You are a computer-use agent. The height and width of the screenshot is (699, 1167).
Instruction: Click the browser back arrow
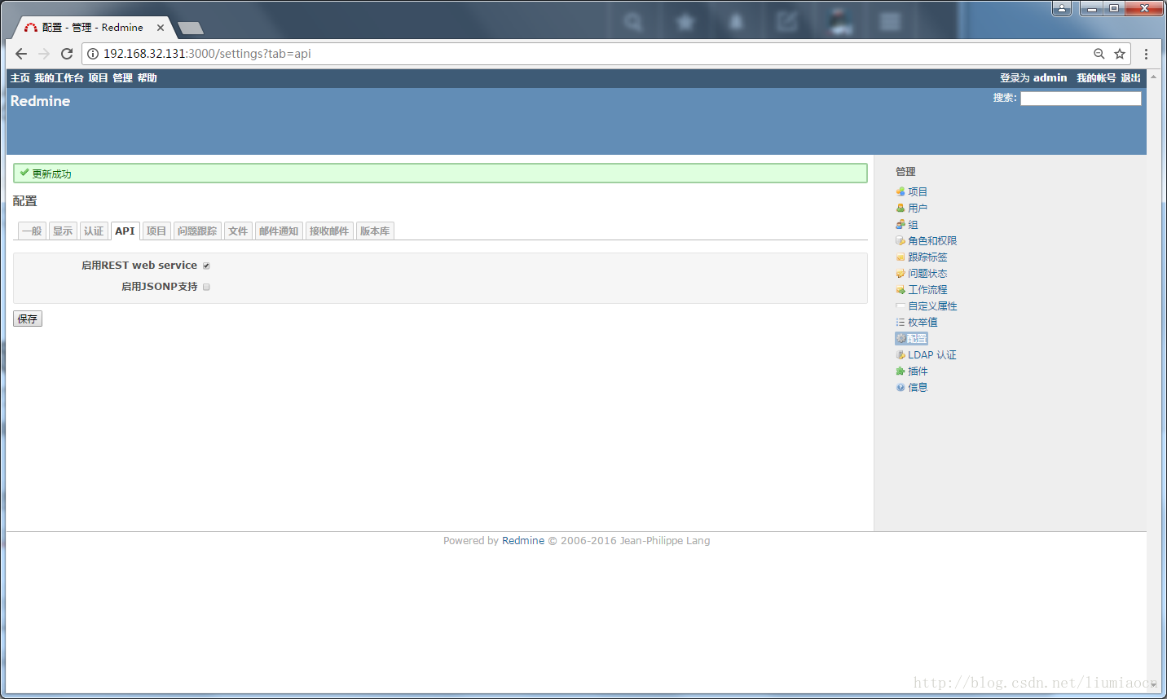coord(21,54)
